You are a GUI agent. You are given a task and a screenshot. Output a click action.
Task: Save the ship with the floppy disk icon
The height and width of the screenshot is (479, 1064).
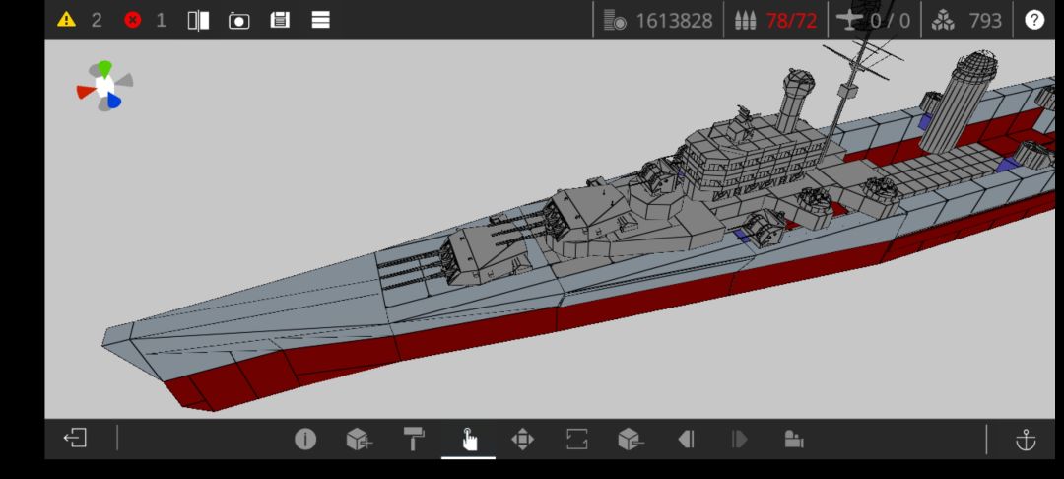tap(280, 20)
